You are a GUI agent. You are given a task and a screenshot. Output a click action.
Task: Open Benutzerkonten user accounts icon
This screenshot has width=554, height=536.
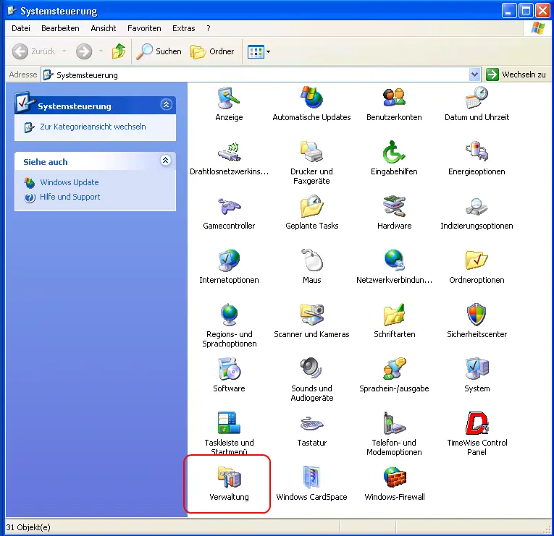point(394,98)
